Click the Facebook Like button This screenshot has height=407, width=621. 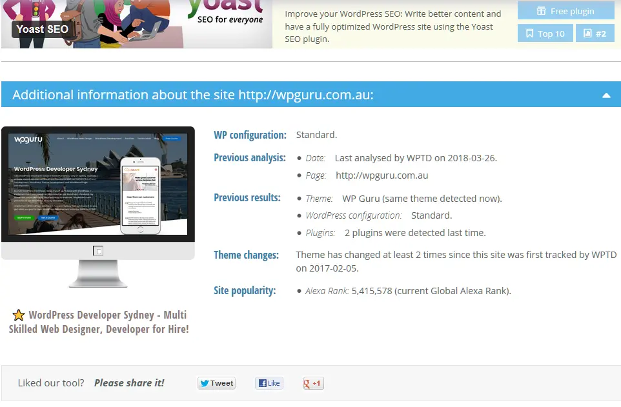(x=269, y=382)
